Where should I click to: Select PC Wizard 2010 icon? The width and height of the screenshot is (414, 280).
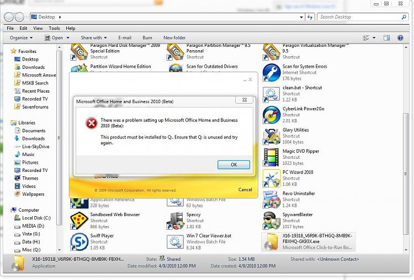271,178
